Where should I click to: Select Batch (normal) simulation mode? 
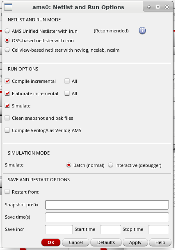coord(69,165)
